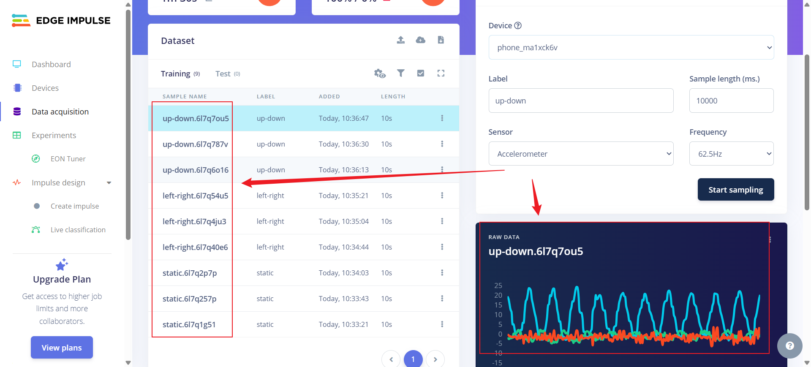Screen dimensions: 811x367
Task: Click the Device help question-mark icon
Action: [518, 25]
